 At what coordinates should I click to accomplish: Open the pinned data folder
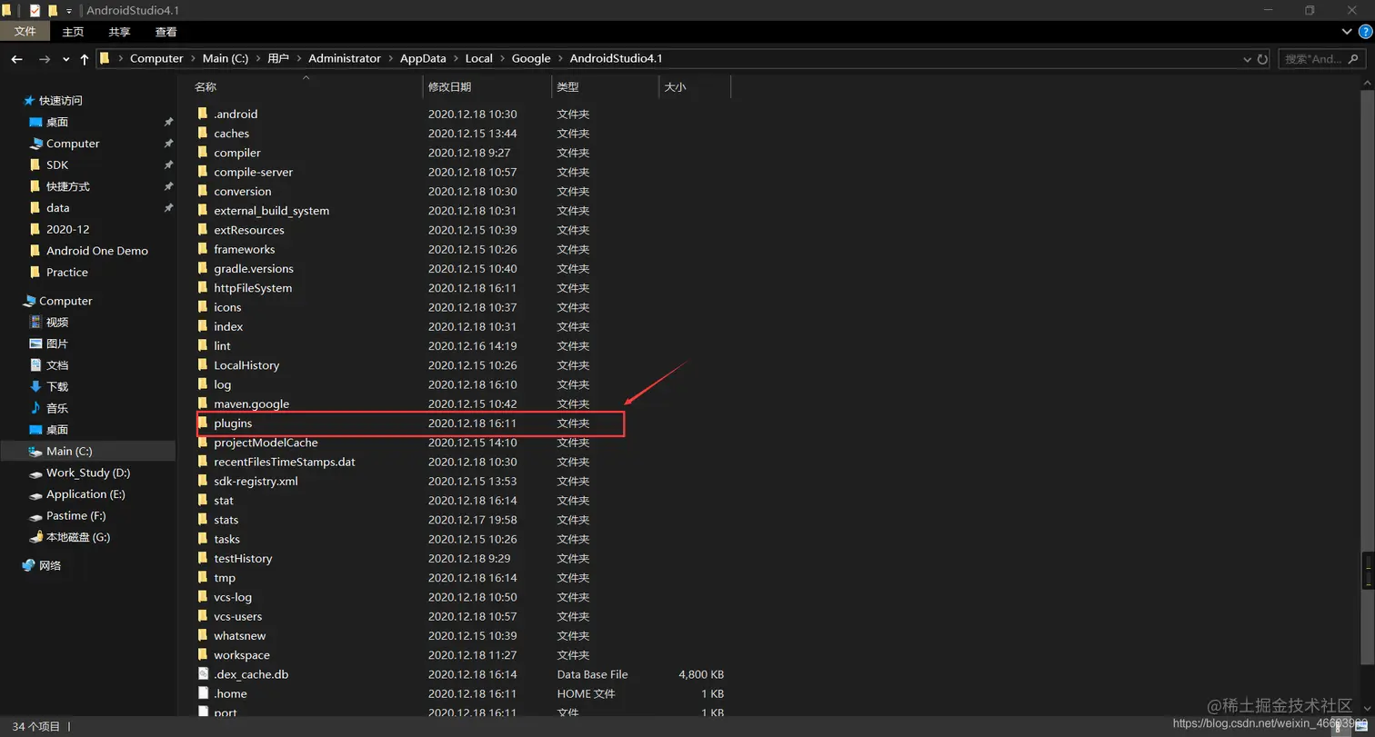58,208
